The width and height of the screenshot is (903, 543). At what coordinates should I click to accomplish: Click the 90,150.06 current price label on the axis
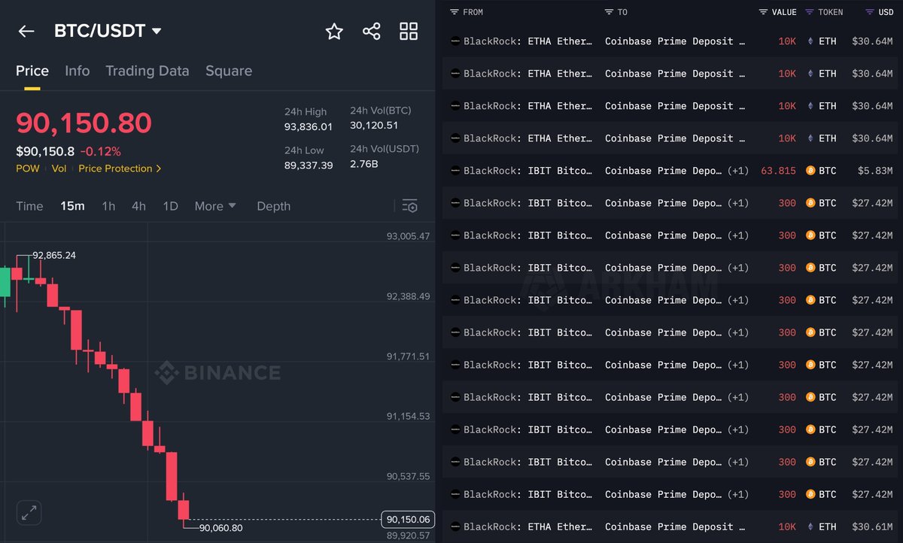(408, 519)
